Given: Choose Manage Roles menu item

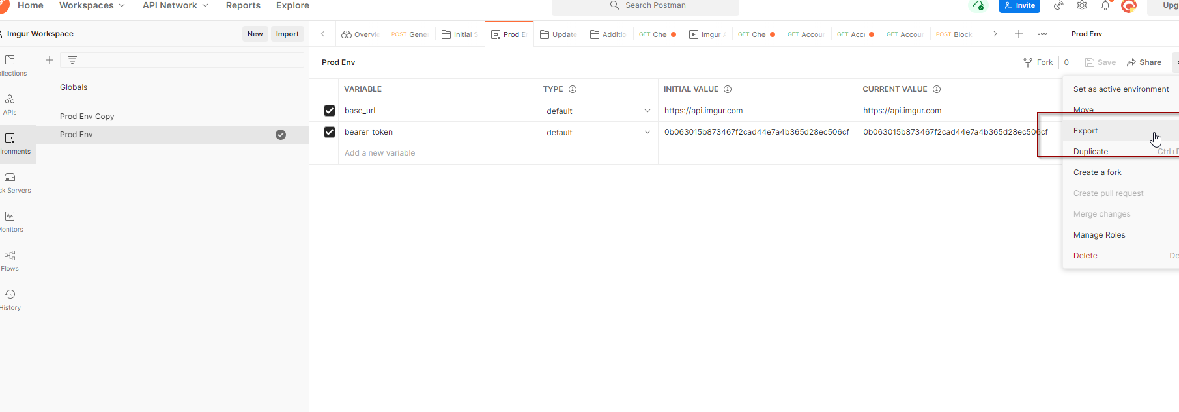Looking at the screenshot, I should pyautogui.click(x=1120, y=235).
